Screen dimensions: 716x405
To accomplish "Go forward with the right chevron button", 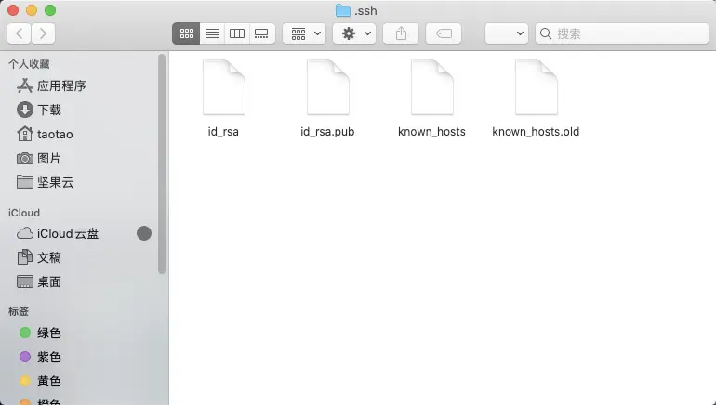I will tap(43, 33).
